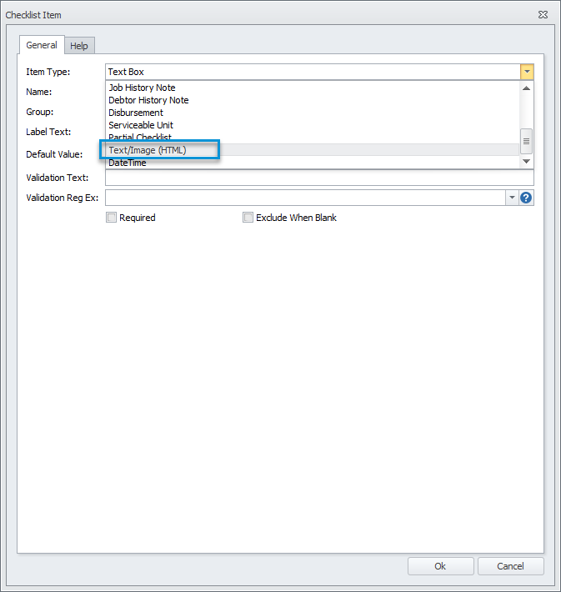Click the Validation Text label
This screenshot has height=592, width=561.
point(58,178)
